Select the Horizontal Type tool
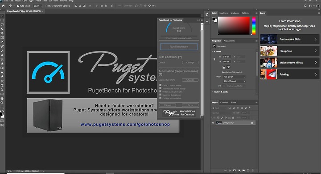This screenshot has height=174, width=321. click(x=2, y=85)
